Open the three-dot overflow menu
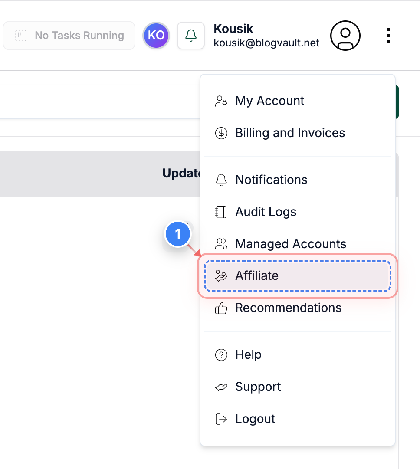The width and height of the screenshot is (420, 469). tap(388, 36)
